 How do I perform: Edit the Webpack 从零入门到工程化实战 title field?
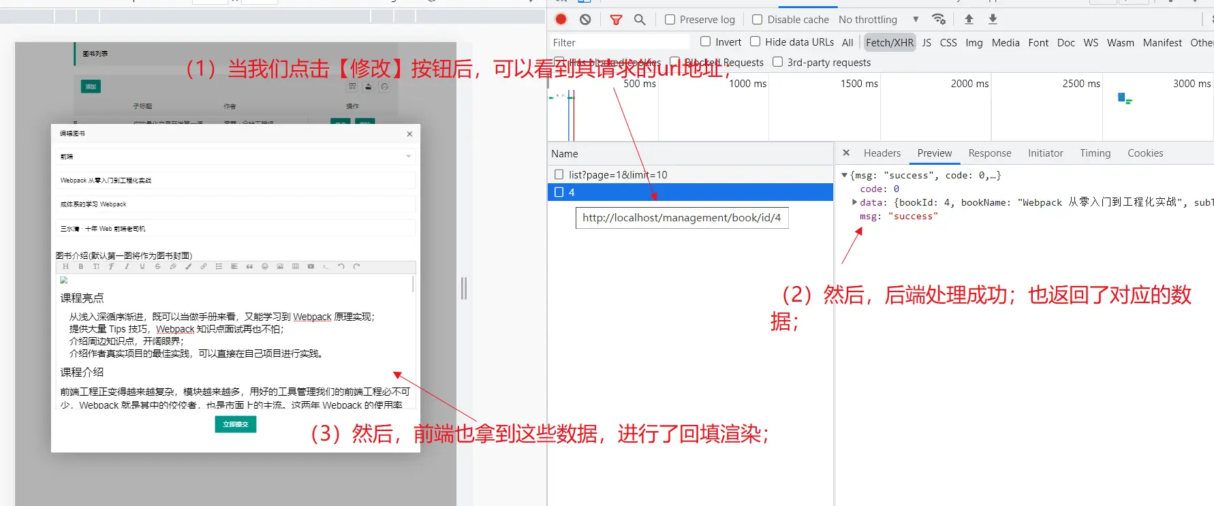click(236, 180)
